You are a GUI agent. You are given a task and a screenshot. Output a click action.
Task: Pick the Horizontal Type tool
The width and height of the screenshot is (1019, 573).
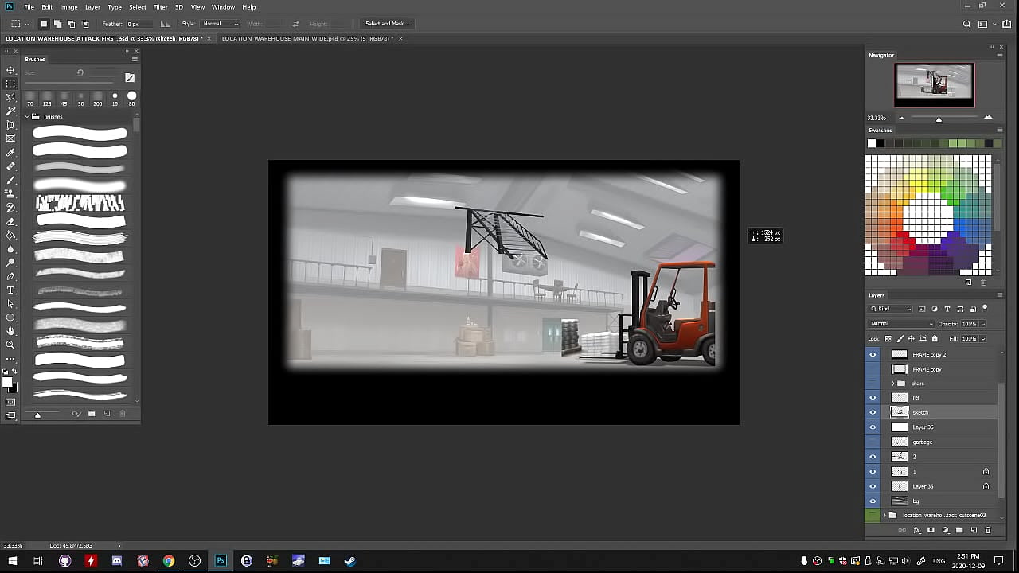click(10, 290)
